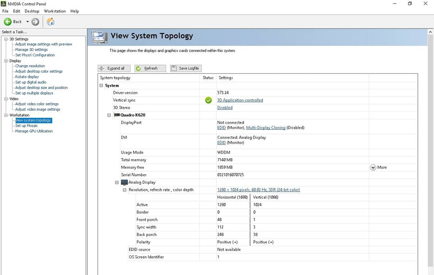Screen dimensions: 434x275
Task: Click the Status column header
Action: point(208,78)
